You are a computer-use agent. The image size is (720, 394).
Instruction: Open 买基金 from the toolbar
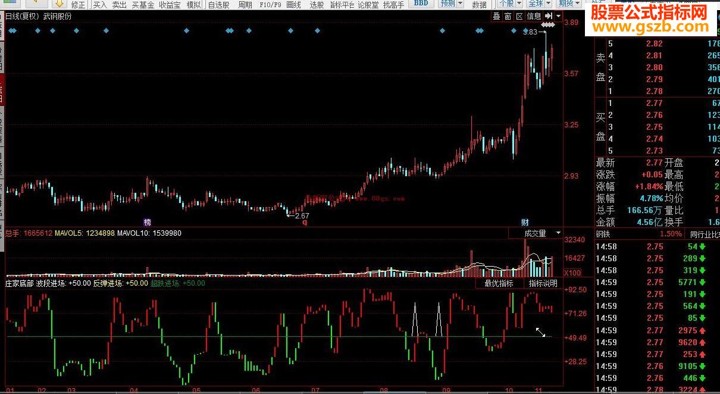(143, 5)
